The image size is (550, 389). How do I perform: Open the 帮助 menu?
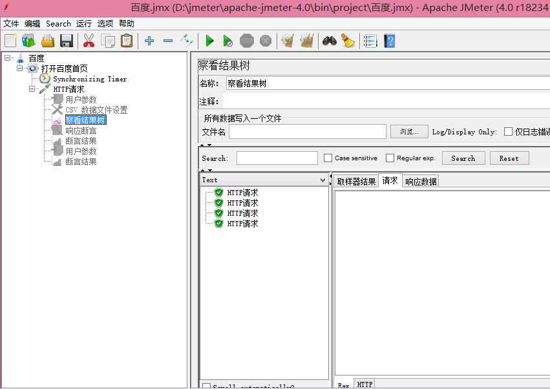coord(127,23)
